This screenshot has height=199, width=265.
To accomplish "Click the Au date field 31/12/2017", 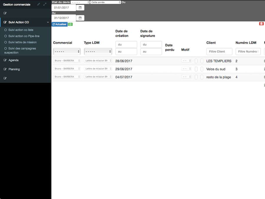I will [x=64, y=18].
